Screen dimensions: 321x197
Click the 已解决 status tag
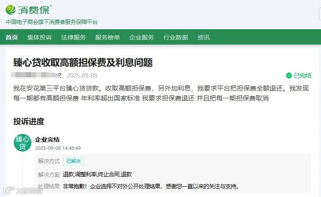pyautogui.click(x=73, y=161)
